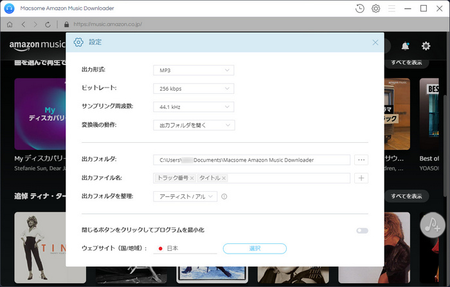The width and height of the screenshot is (450, 287).
Task: Open the 出力フォルダを整理 dropdown
Action: [185, 196]
